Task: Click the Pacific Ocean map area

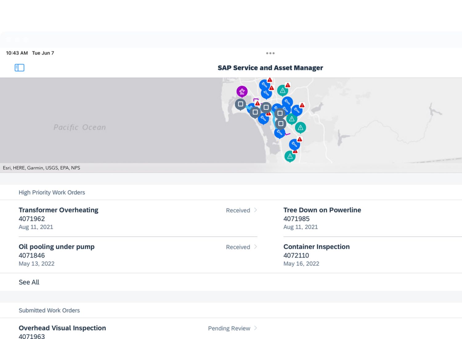Action: [79, 127]
